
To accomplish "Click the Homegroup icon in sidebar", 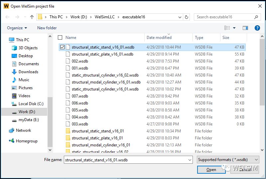I will point(12,141).
